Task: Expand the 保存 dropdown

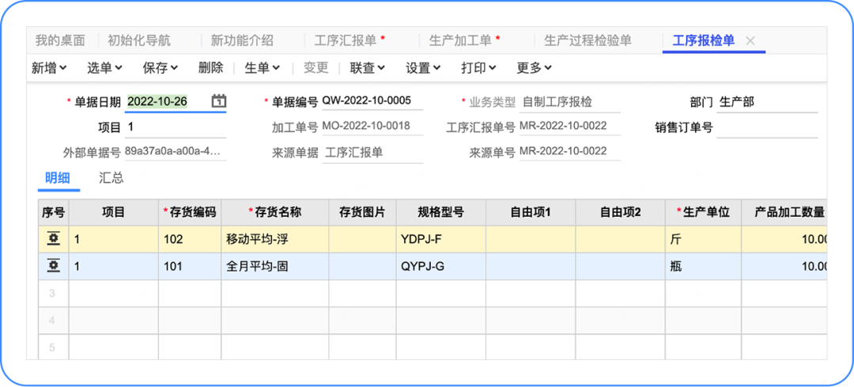Action: point(161,68)
